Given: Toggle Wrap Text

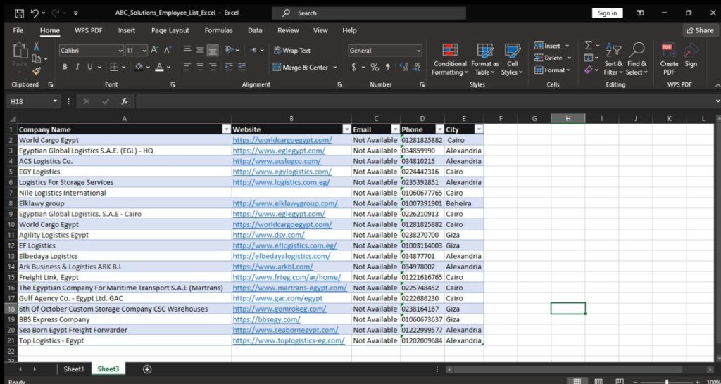Looking at the screenshot, I should pyautogui.click(x=292, y=51).
